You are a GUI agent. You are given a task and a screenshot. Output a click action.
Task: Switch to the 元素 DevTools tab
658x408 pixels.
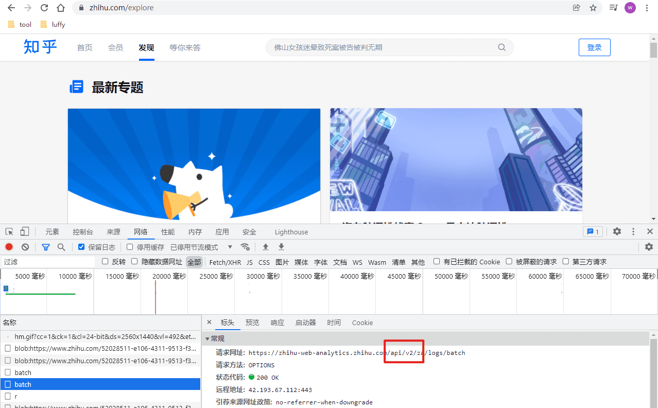pos(52,232)
